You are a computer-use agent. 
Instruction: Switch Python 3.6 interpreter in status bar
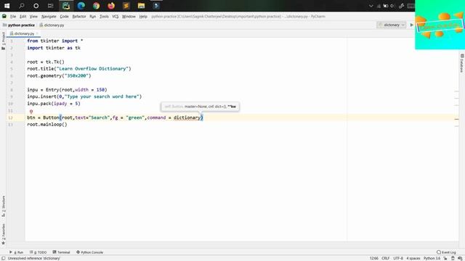[x=432, y=258]
